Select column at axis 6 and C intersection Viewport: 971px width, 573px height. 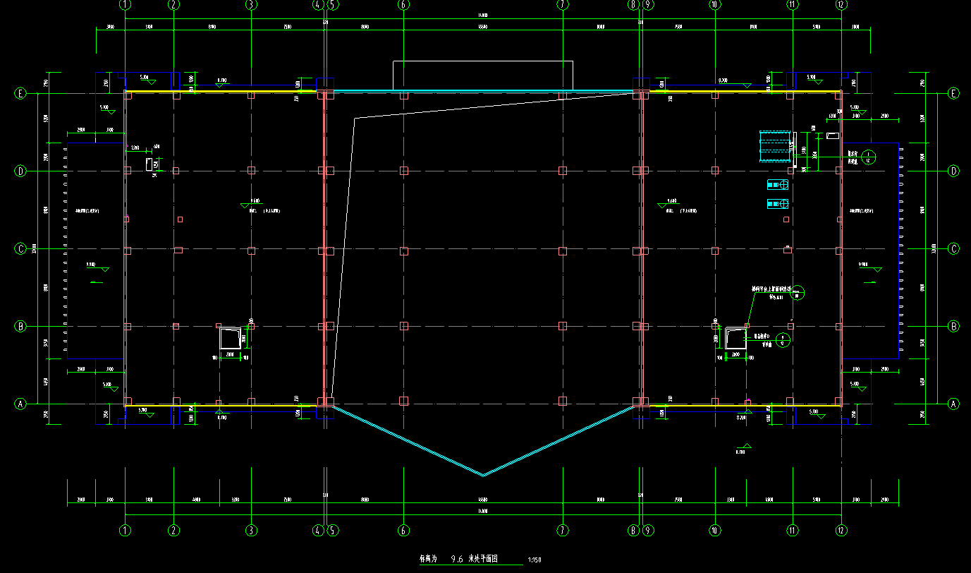tap(403, 250)
